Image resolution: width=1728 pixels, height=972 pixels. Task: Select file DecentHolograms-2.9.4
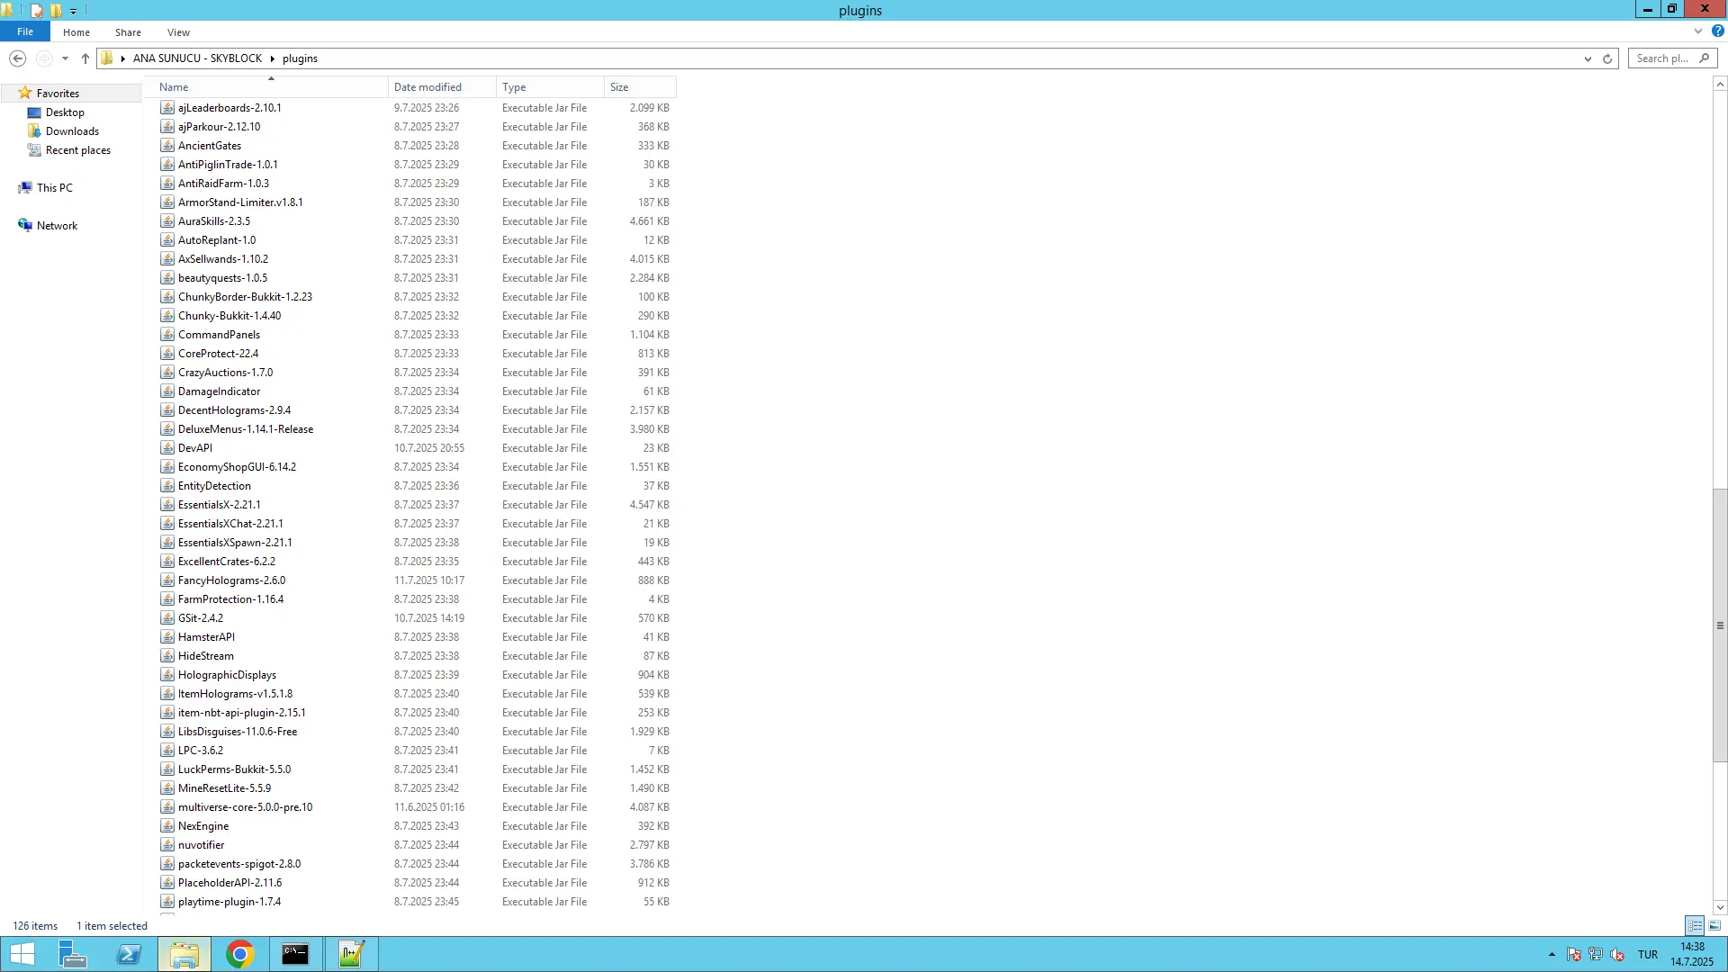234,410
